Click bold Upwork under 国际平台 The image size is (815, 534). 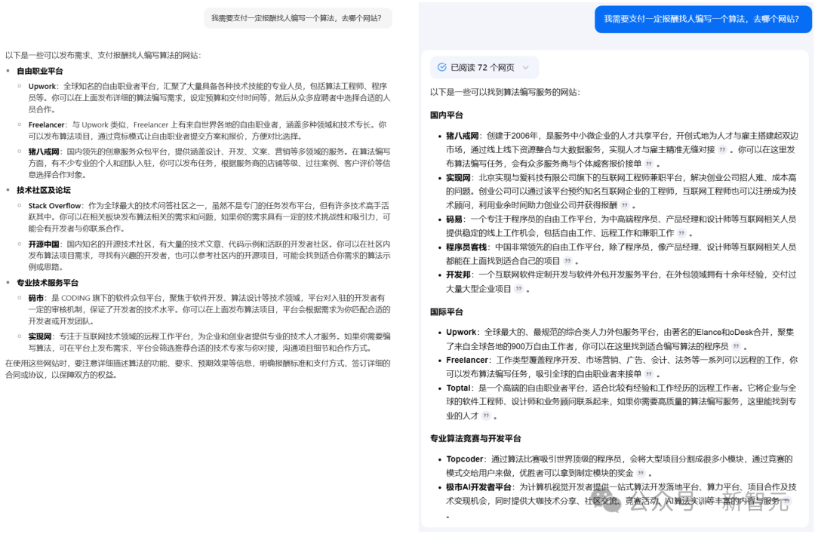click(461, 332)
